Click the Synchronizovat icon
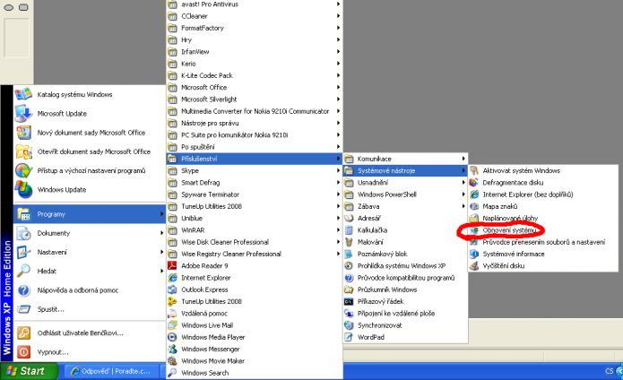The width and height of the screenshot is (623, 380). (x=349, y=325)
